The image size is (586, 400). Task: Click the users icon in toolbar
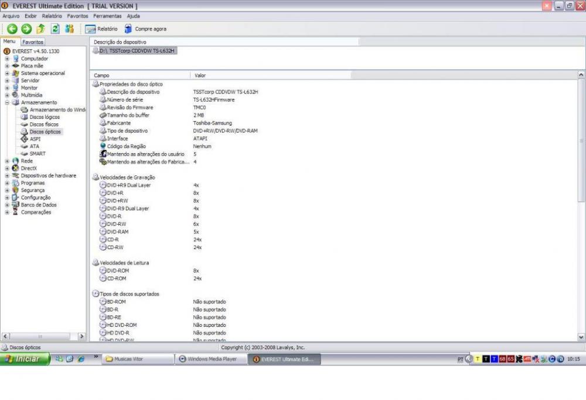[x=70, y=29]
